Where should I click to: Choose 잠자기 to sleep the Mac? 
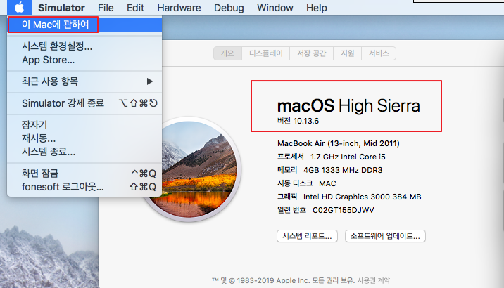pos(84,124)
